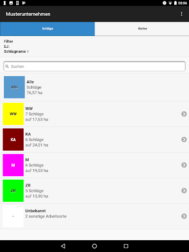Tap the battery status icon
Viewport: 189px width, 252px height.
click(x=175, y=3)
